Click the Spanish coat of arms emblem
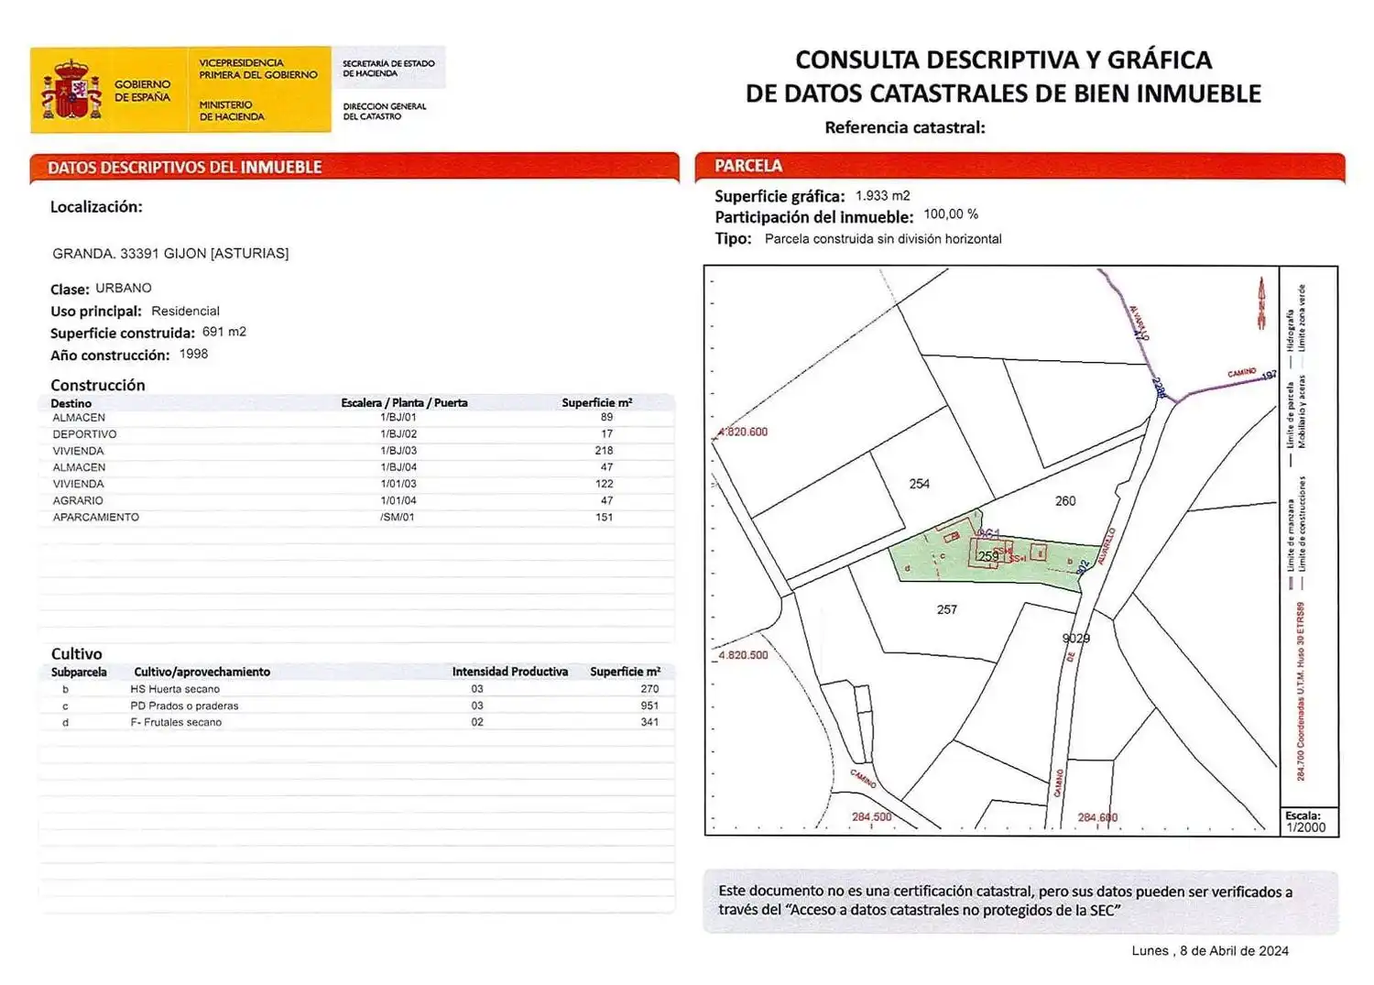Screen dimensions: 1374x985 click(71, 90)
